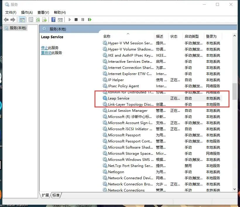Click the Export List toolbar icon
The height and width of the screenshot is (207, 240).
[x=44, y=20]
